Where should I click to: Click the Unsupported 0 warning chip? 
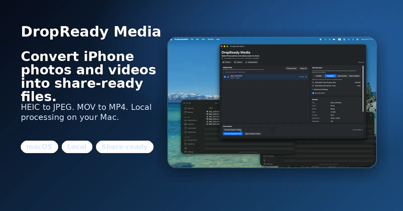click(x=251, y=62)
